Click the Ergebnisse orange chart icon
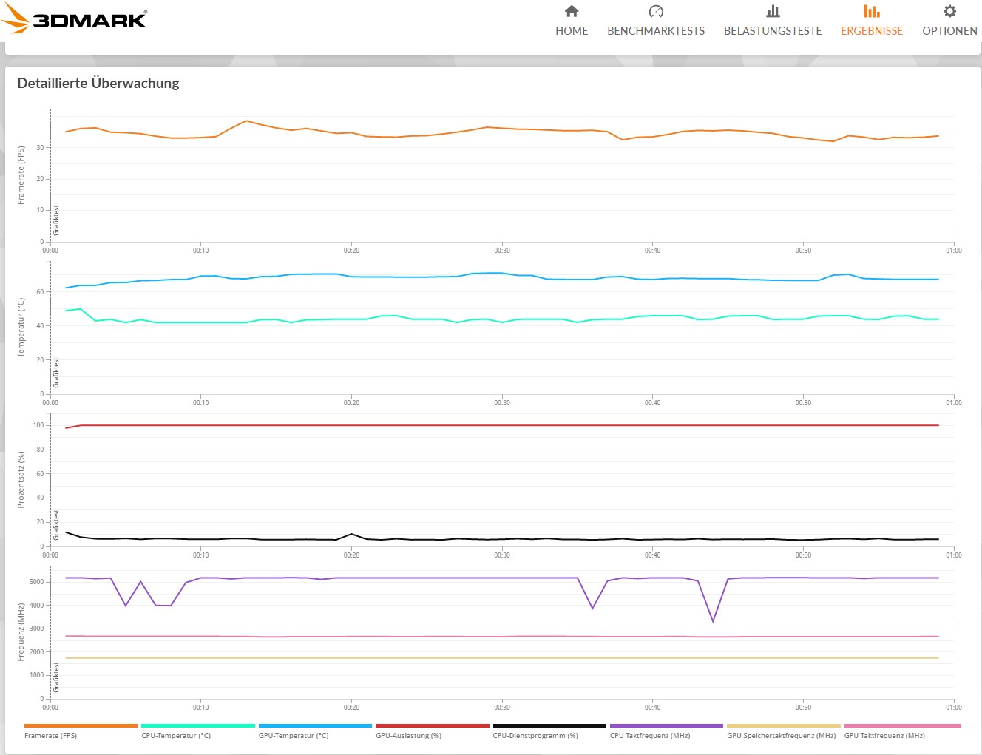982x755 pixels. [x=872, y=11]
